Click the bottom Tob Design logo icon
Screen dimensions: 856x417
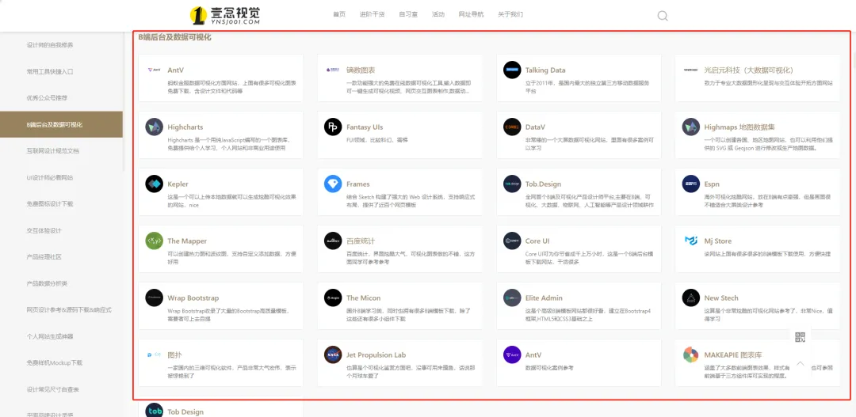pos(154,410)
